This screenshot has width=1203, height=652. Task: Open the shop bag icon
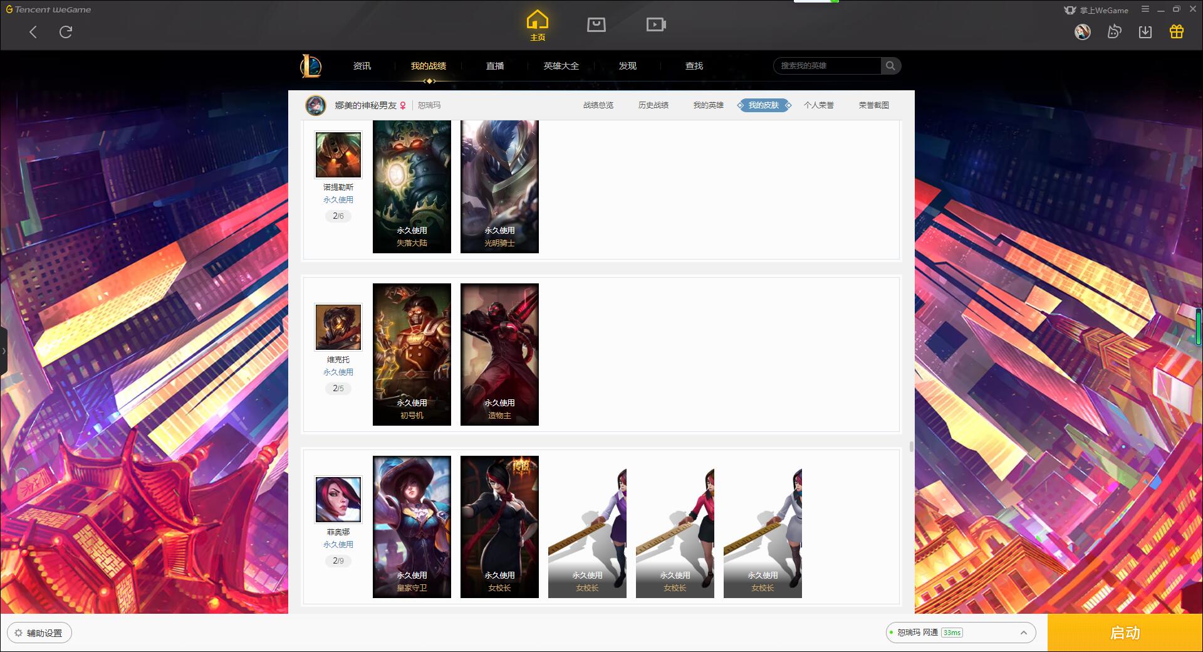point(596,24)
